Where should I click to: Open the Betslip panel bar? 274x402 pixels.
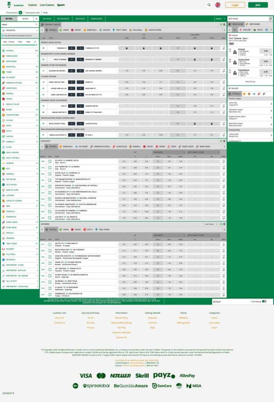(242, 301)
